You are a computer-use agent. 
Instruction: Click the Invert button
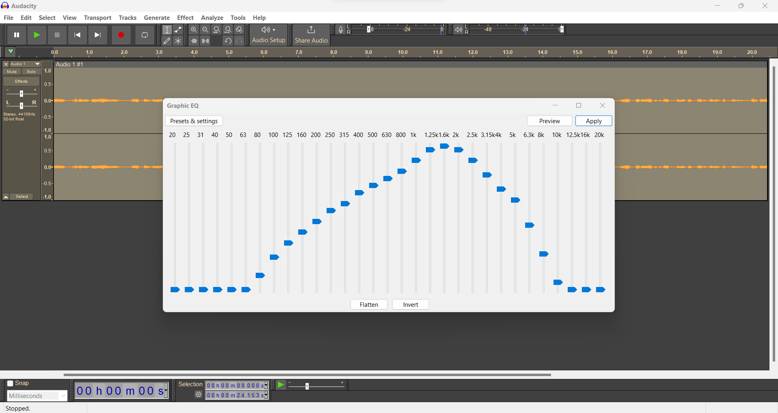(x=410, y=305)
